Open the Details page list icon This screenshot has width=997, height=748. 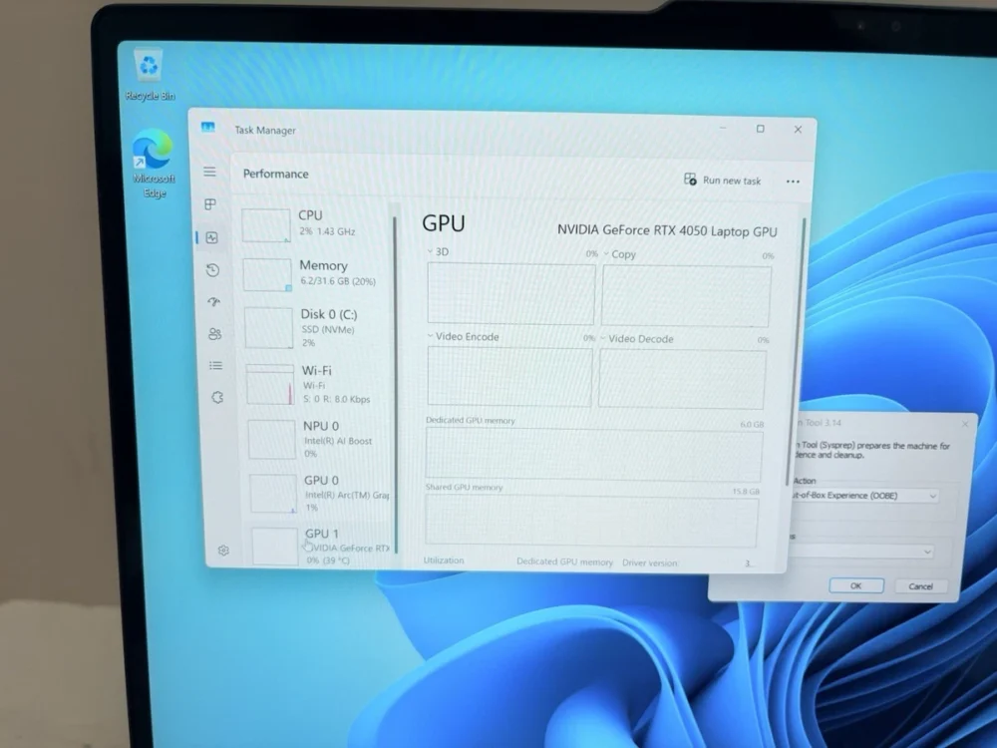(x=216, y=365)
